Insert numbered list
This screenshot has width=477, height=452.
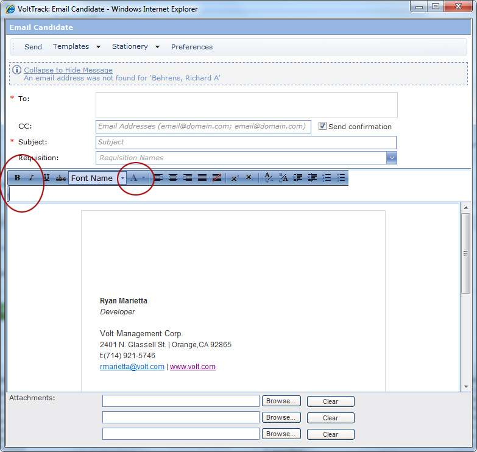327,178
